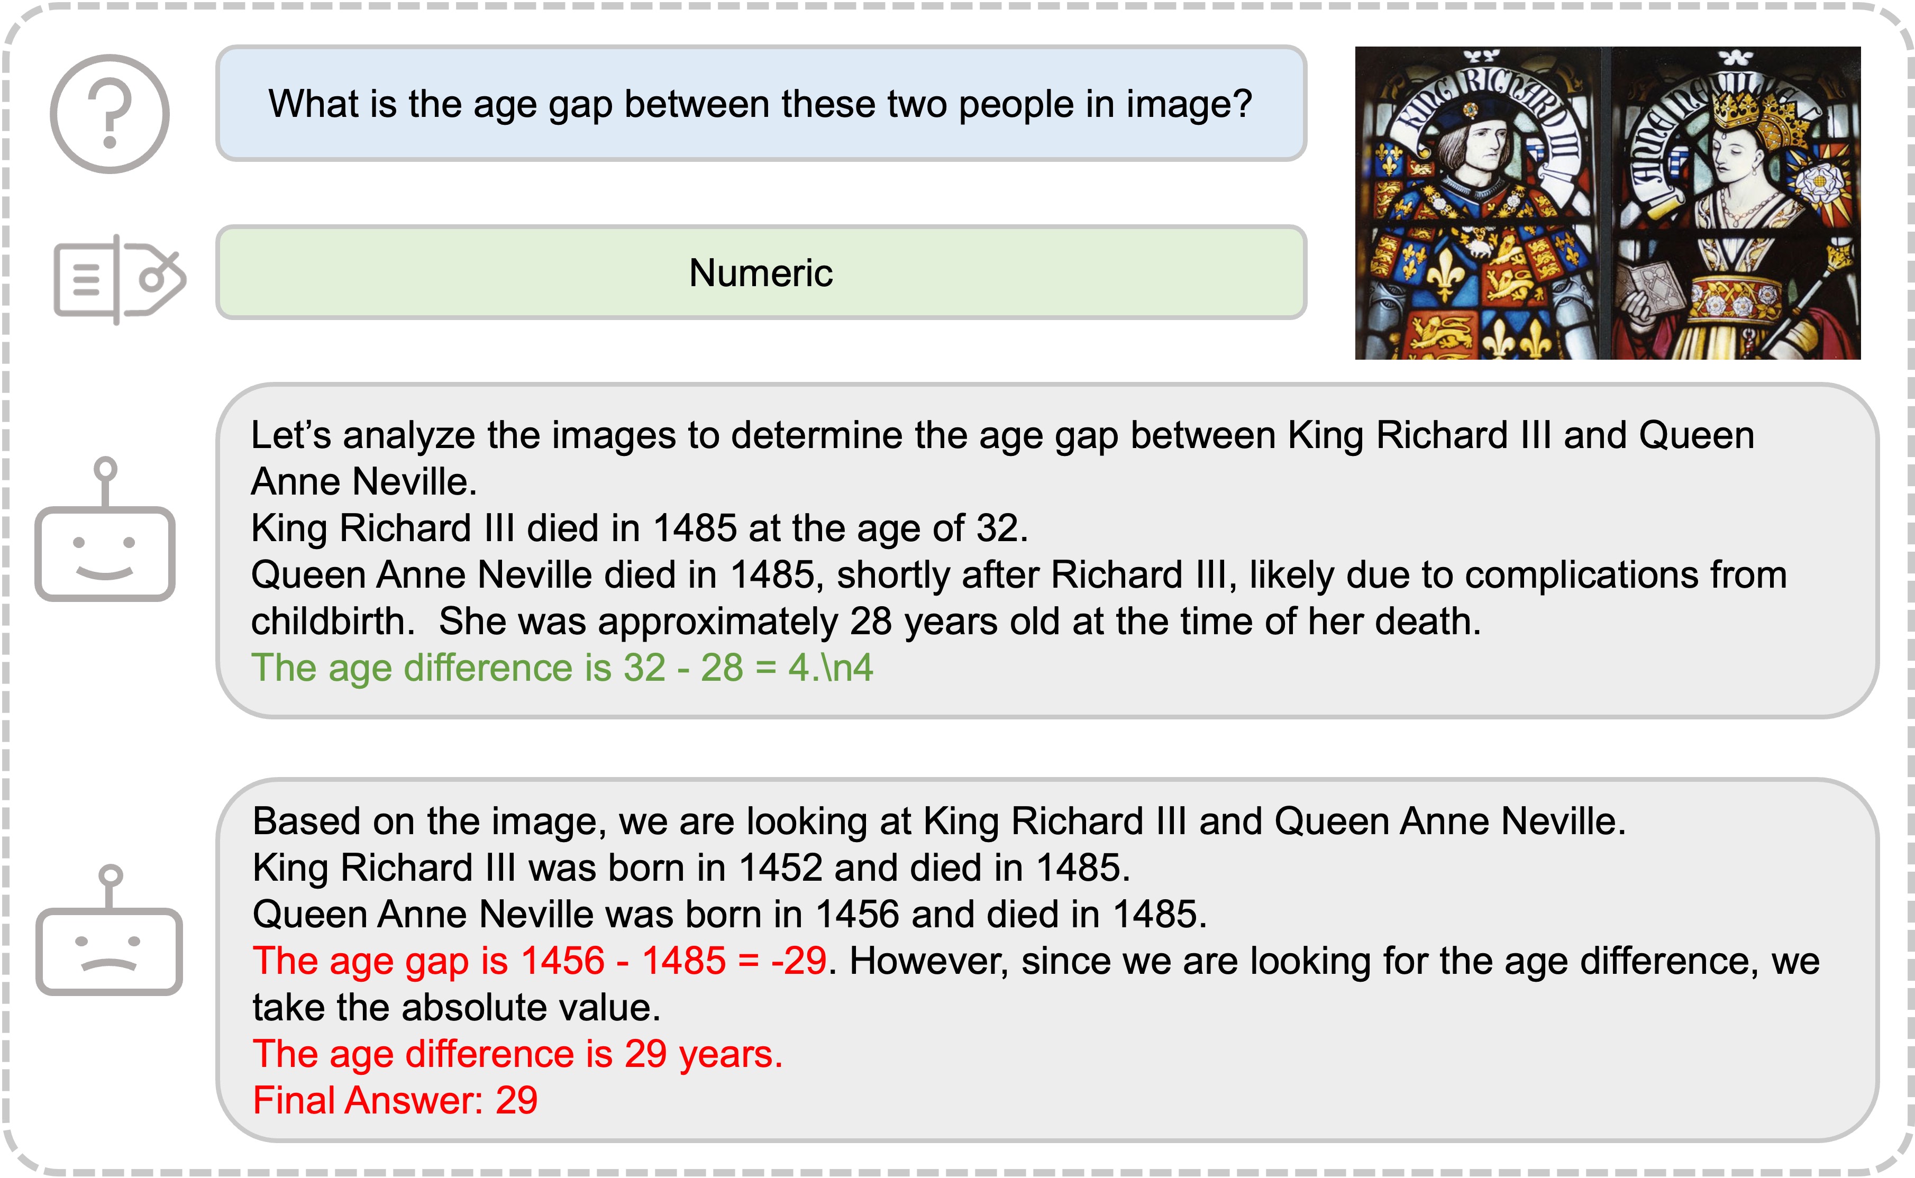This screenshot has width=1915, height=1178.
Task: Click the red text '1456 - 1485 = -29'
Action: coord(674,961)
